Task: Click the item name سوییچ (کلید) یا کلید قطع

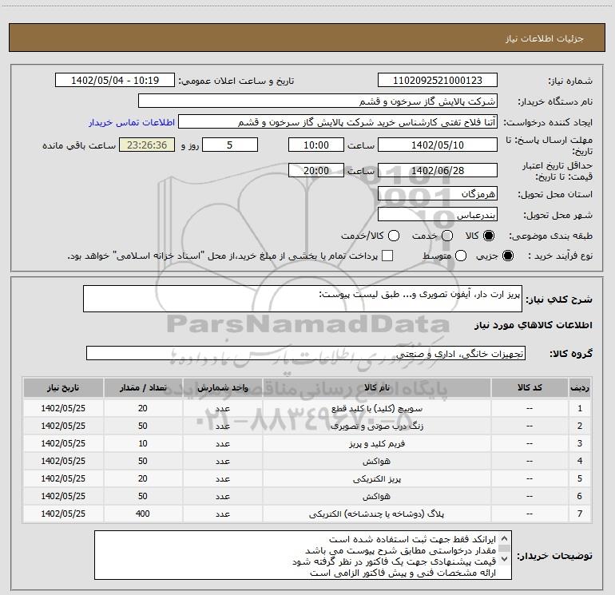Action: pos(376,408)
